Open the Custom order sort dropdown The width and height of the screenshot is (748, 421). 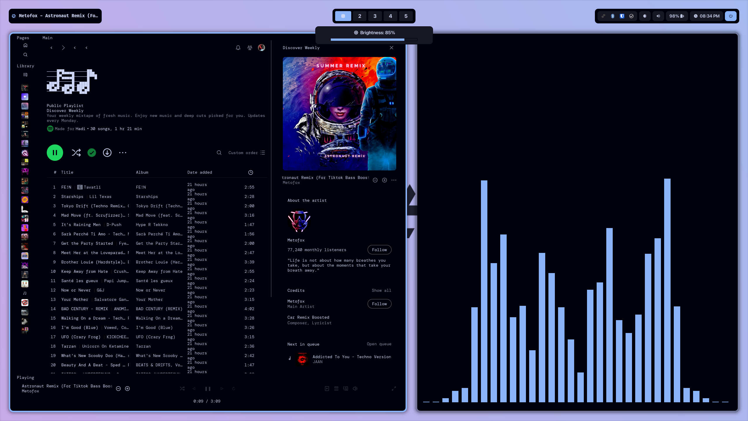click(246, 153)
